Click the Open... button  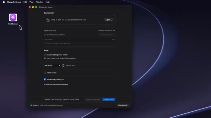pyautogui.click(x=108, y=20)
